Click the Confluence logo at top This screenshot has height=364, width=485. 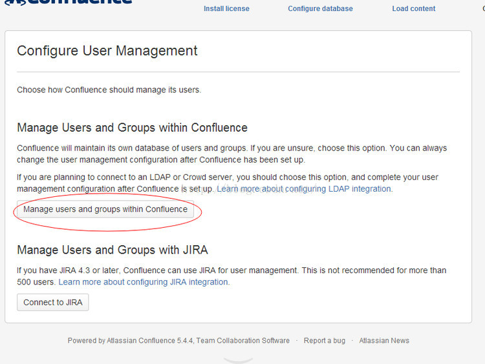pyautogui.click(x=69, y=3)
